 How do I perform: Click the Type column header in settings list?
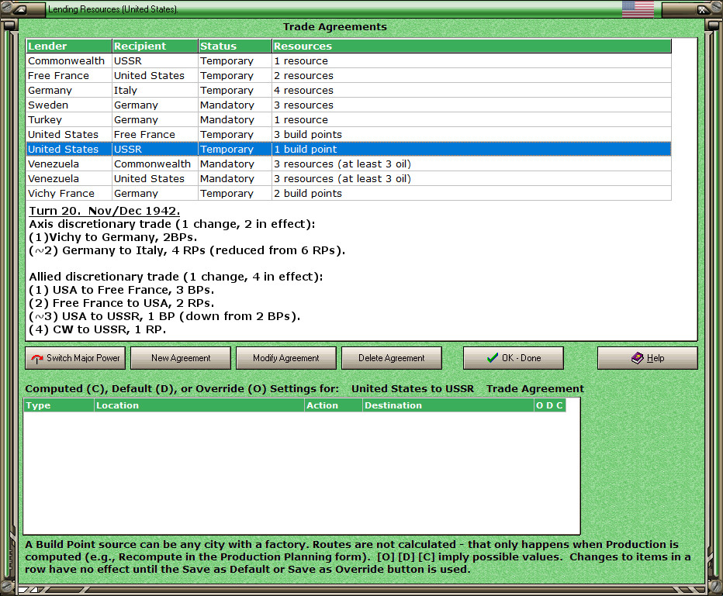[x=58, y=405]
